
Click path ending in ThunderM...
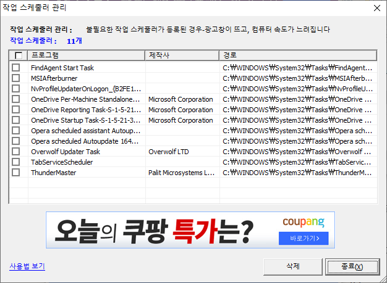[297, 173]
